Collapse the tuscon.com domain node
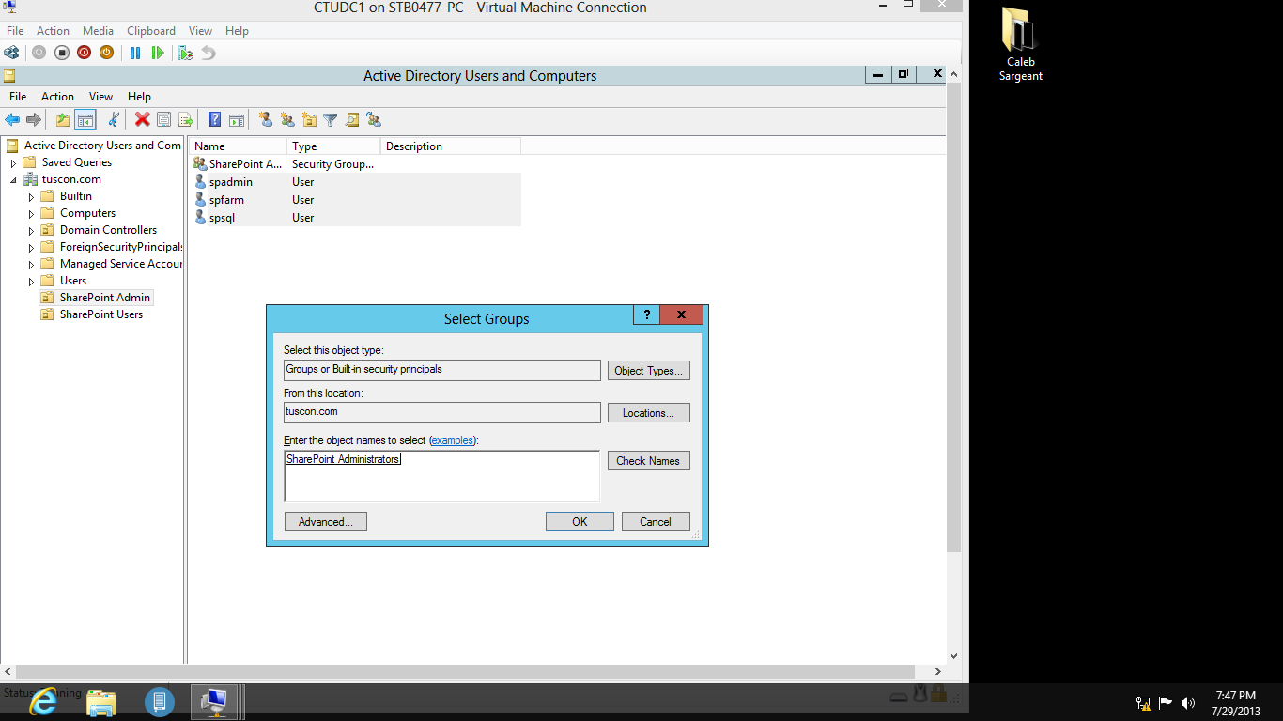This screenshot has width=1283, height=721. pyautogui.click(x=14, y=180)
